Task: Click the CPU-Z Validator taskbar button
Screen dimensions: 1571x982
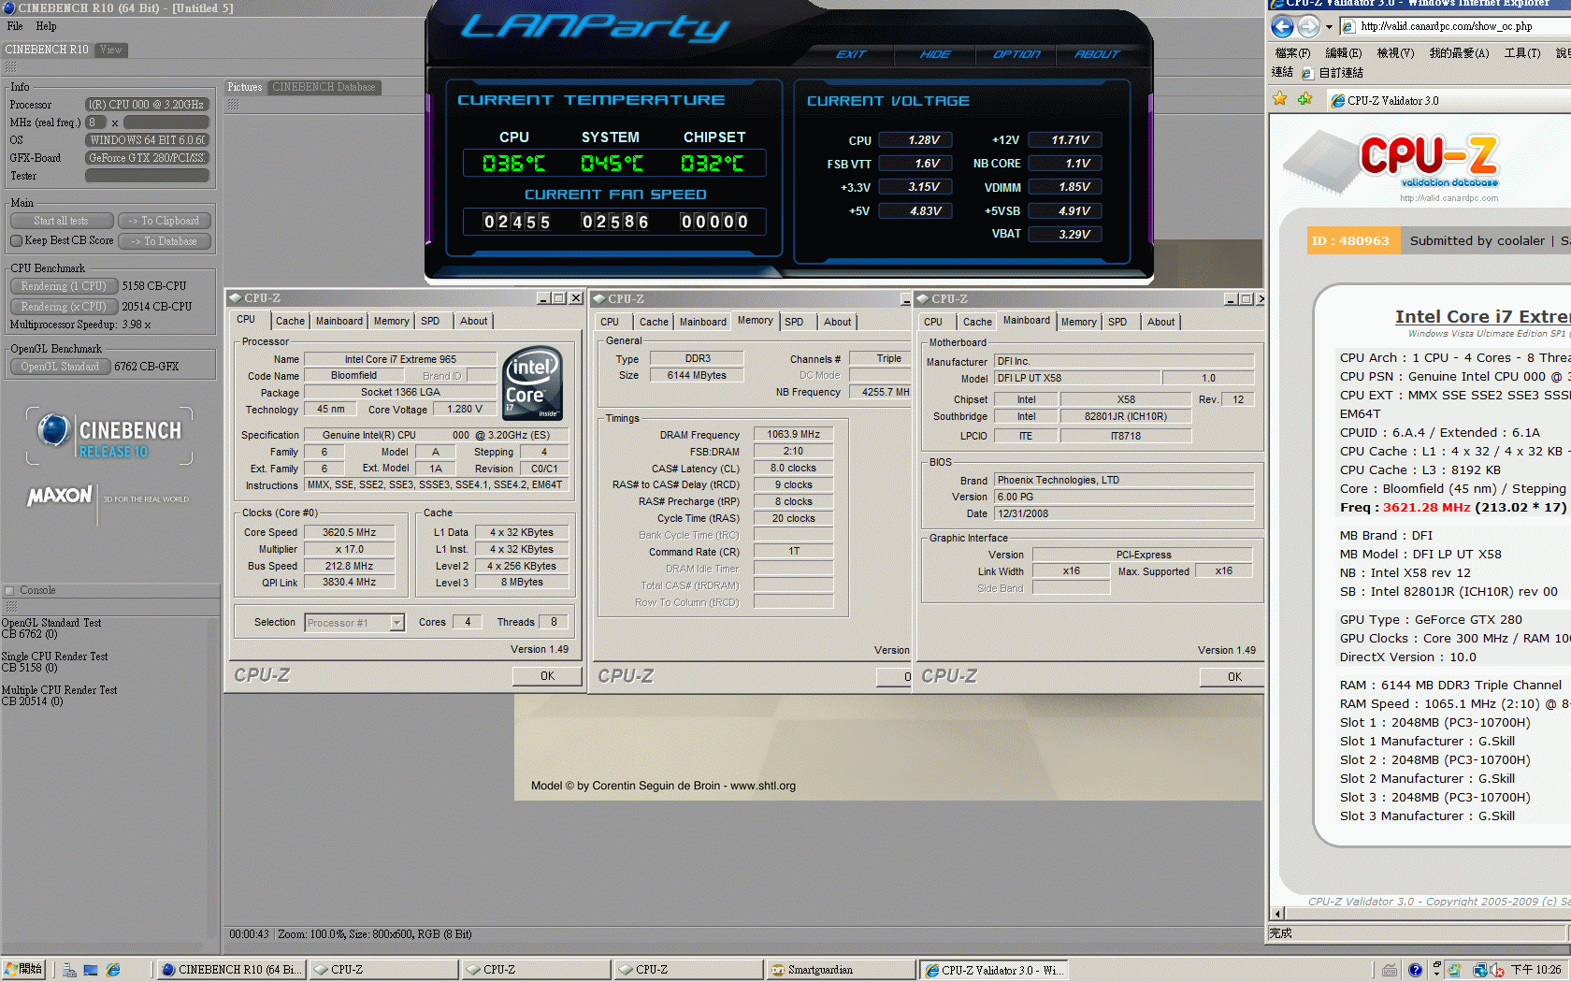Action: coord(994,970)
